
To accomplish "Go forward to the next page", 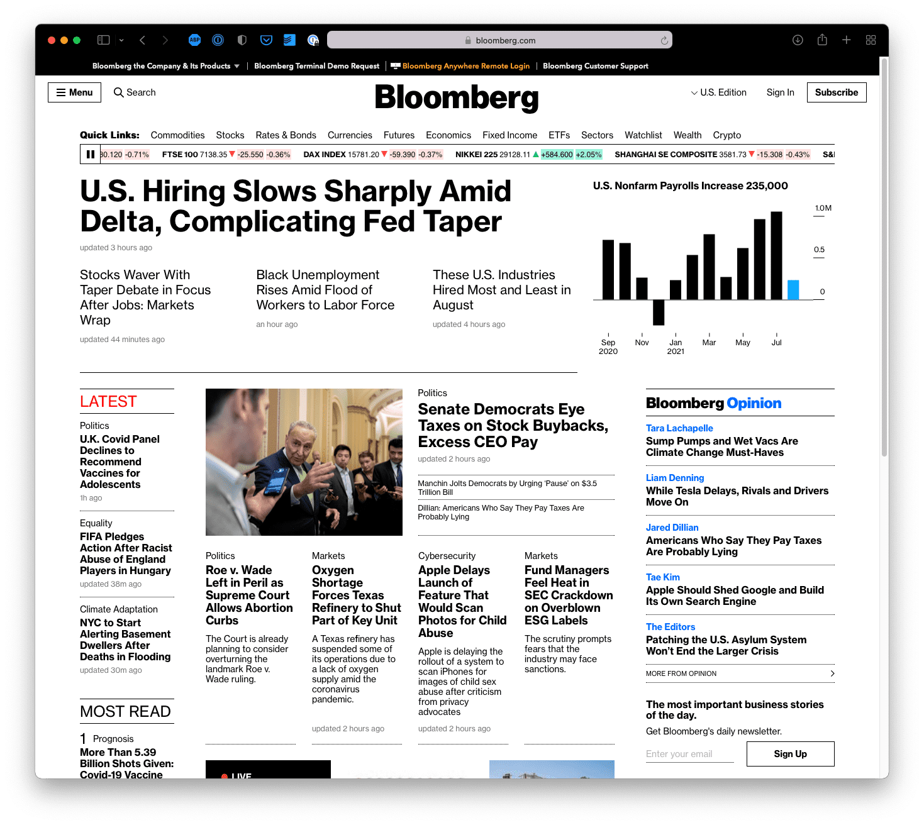I will (x=165, y=40).
